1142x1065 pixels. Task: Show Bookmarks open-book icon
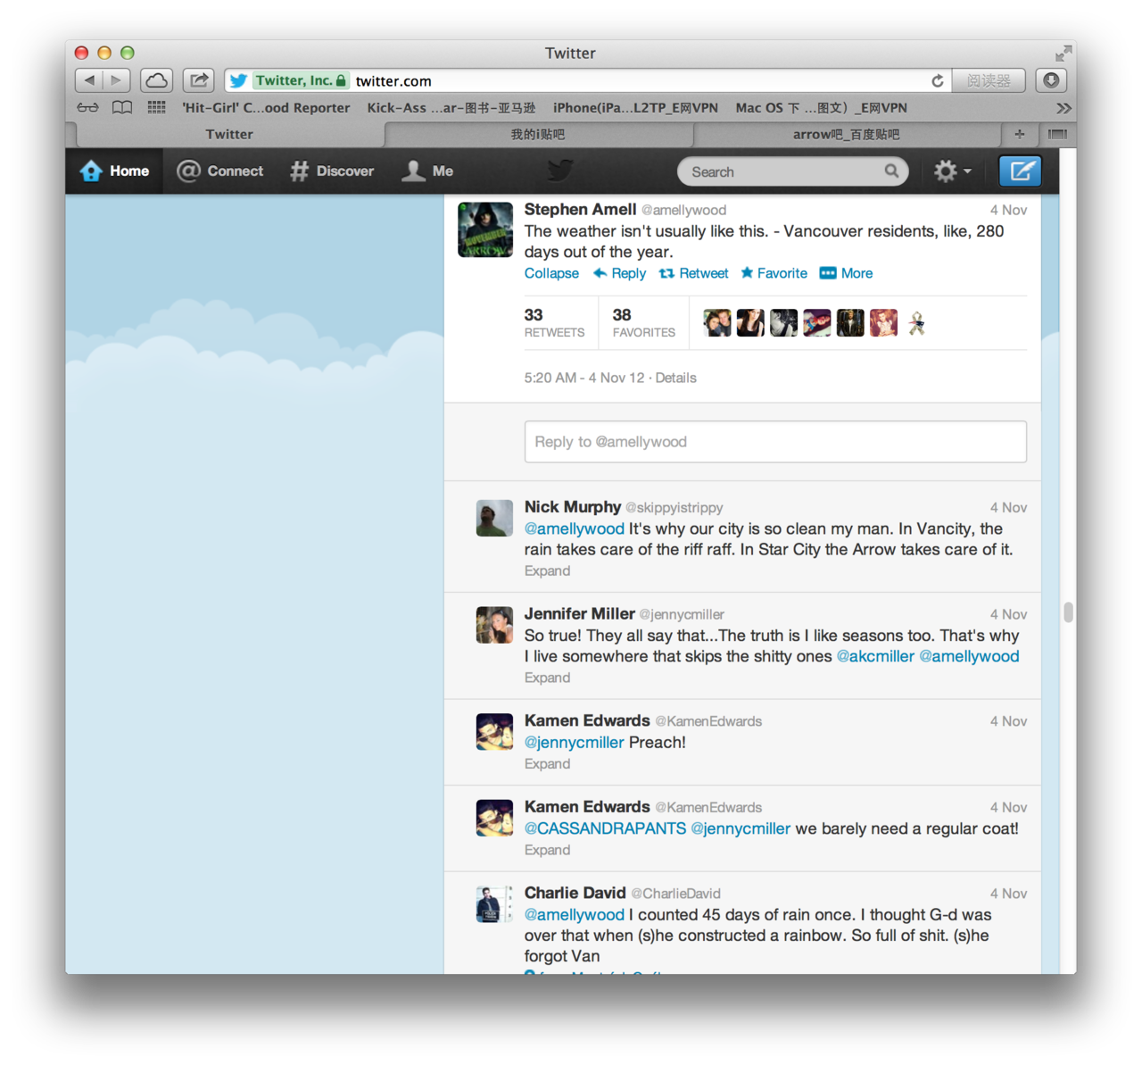122,108
